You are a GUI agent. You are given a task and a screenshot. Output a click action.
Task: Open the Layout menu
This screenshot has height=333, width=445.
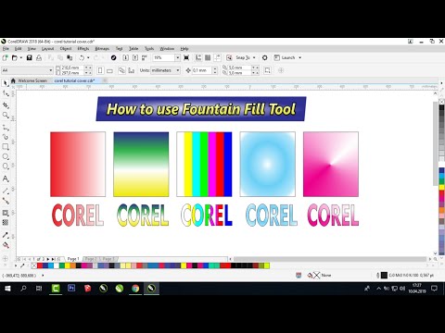[x=47, y=49]
